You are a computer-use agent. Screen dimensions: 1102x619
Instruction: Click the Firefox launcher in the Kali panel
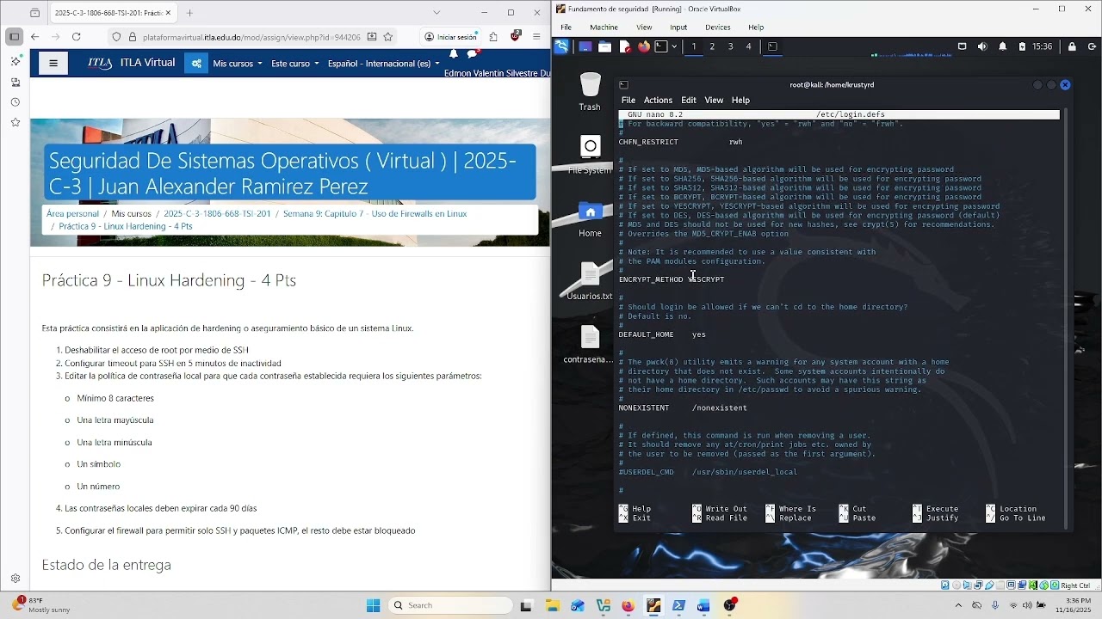[x=643, y=46]
